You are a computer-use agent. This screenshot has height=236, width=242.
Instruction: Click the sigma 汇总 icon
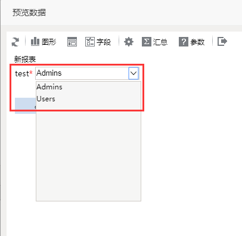click(147, 42)
